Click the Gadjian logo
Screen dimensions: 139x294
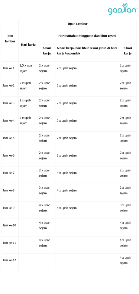click(x=123, y=9)
